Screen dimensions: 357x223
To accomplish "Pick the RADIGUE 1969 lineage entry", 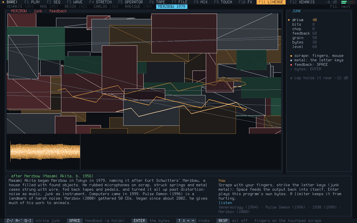I will point(138,6).
